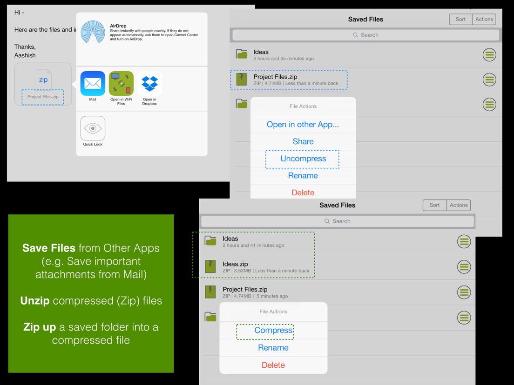Select the Ideas.zip archive icon
The image size is (514, 385).
point(210,266)
